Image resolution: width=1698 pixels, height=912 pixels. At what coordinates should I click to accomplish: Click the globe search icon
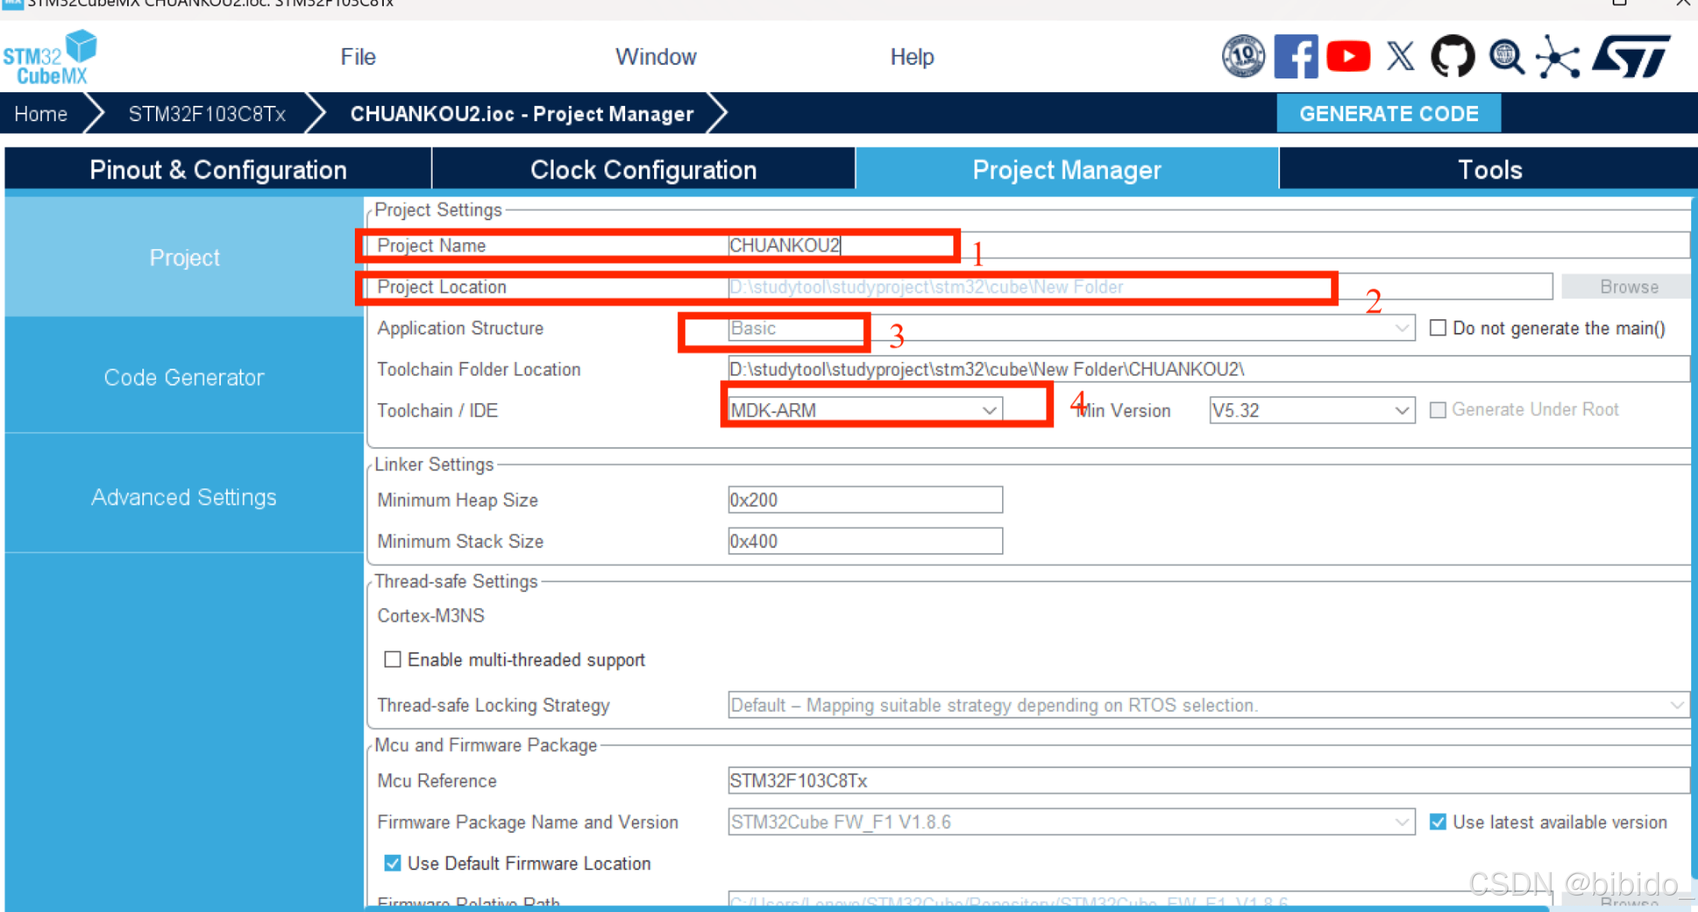(1506, 56)
